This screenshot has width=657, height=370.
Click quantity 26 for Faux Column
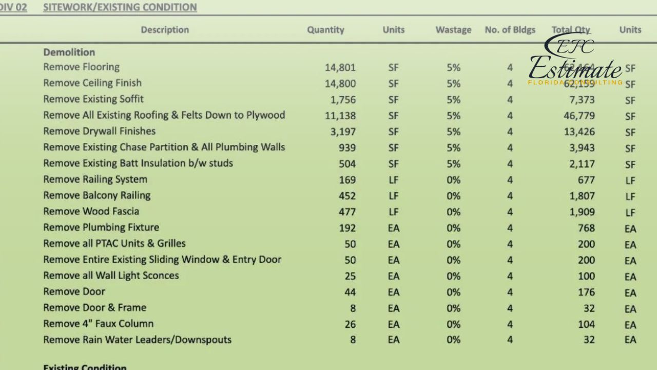350,324
